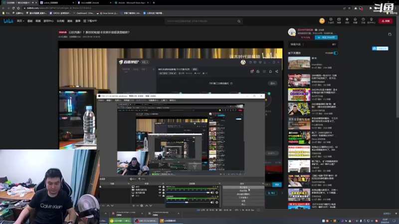Open OBS sources dock header menu
This screenshot has height=224, width=399.
point(163,184)
